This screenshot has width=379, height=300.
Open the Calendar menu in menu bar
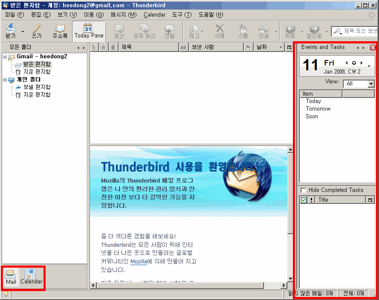point(154,15)
